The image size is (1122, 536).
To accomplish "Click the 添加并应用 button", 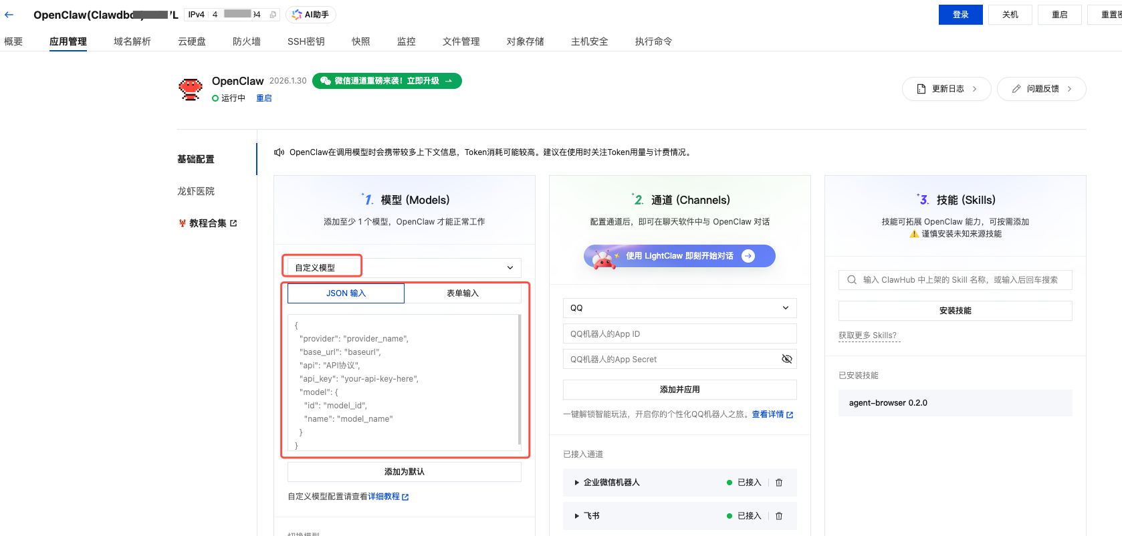I will (680, 390).
